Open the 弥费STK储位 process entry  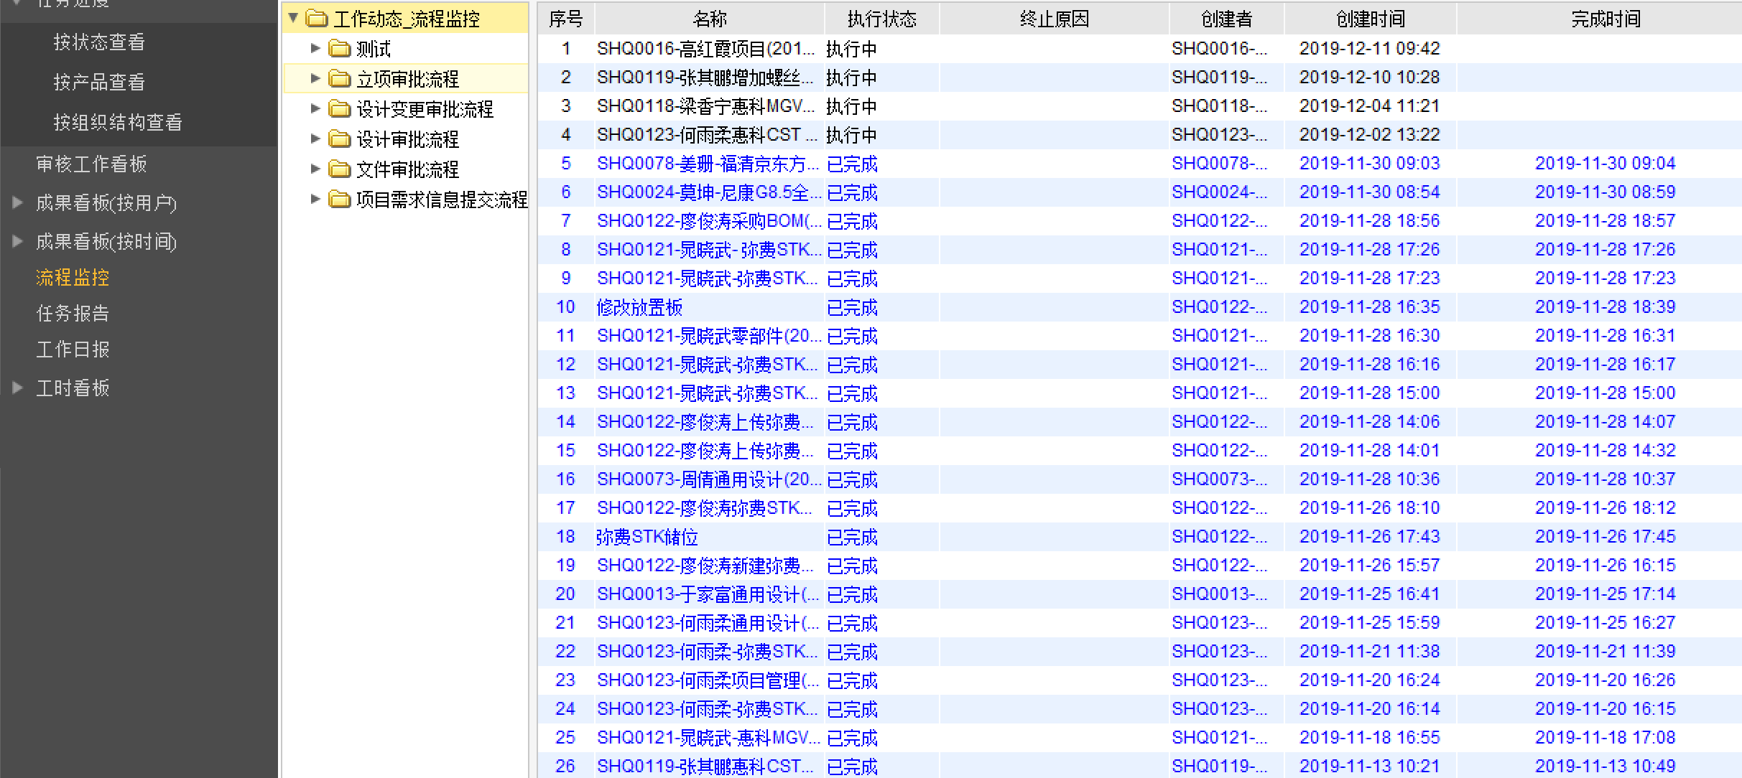tap(647, 537)
